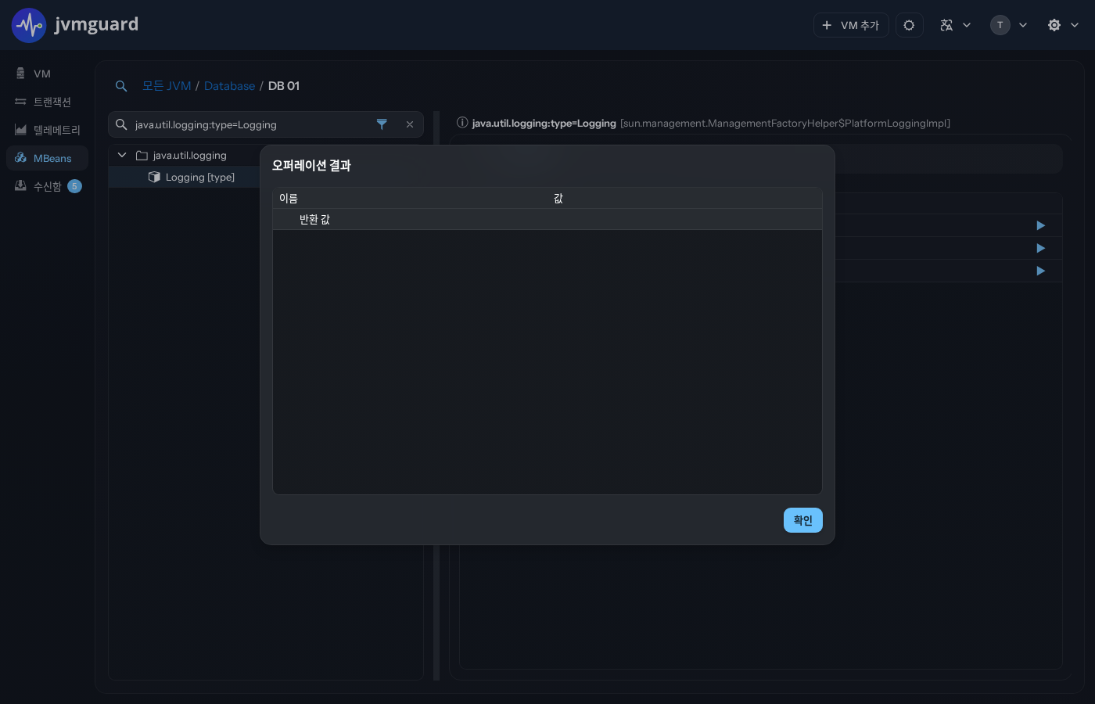Select the MBeans sidebar item

[x=47, y=158]
